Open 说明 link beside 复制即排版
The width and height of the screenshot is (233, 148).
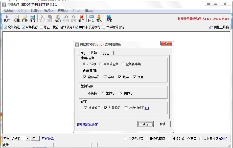pyautogui.click(x=223, y=139)
